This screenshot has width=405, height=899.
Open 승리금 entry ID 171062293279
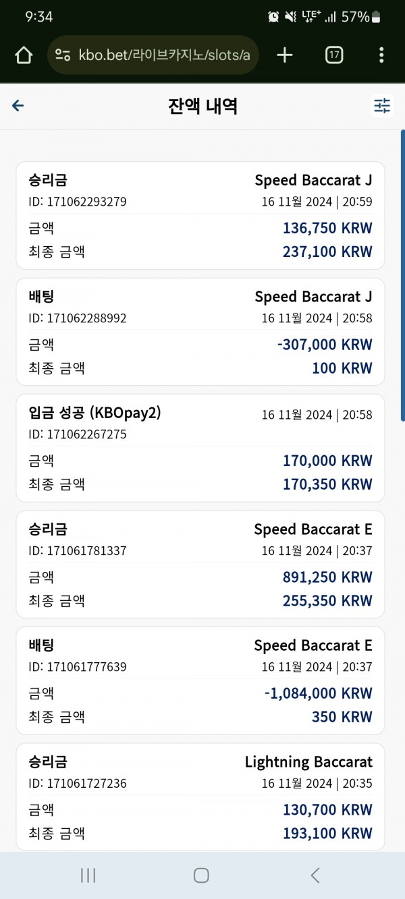[x=200, y=215]
